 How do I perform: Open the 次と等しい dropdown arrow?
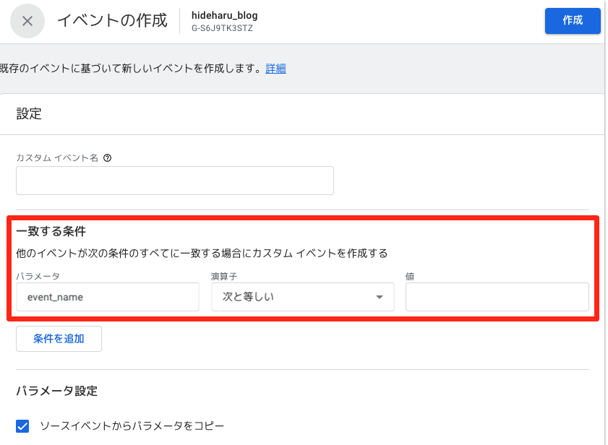(x=379, y=297)
